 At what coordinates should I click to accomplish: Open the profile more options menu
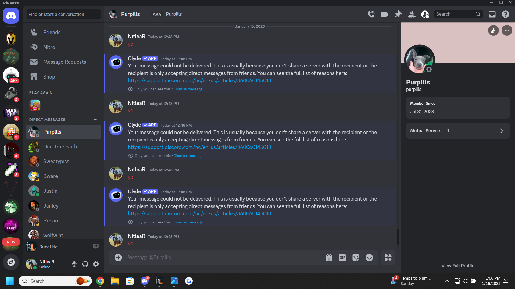click(507, 30)
